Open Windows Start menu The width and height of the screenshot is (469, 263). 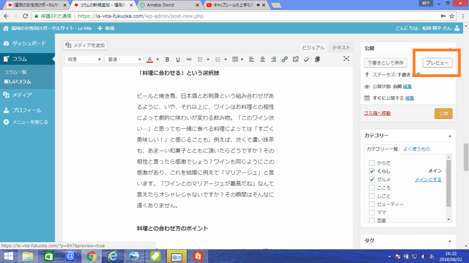(x=9, y=257)
